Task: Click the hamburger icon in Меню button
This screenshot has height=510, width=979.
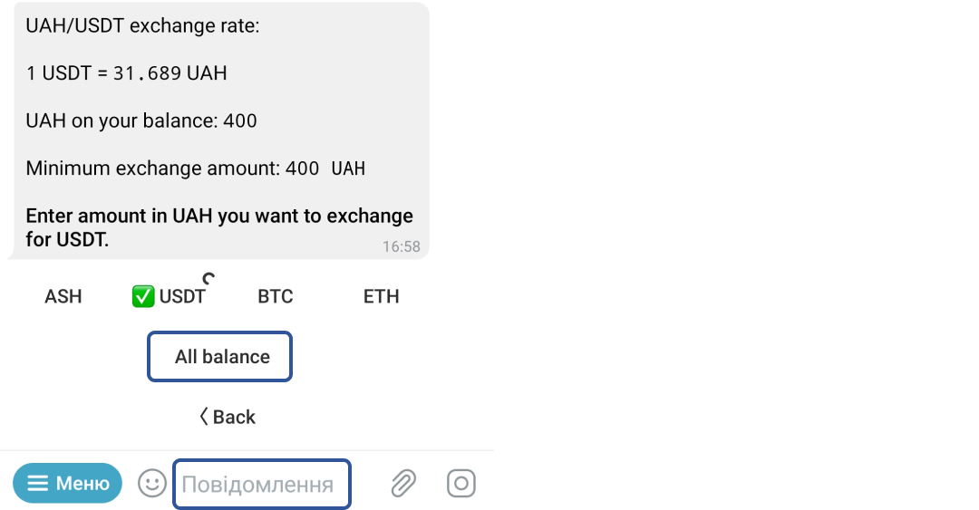Action: click(x=37, y=483)
